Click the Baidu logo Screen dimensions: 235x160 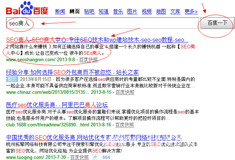[27, 8]
